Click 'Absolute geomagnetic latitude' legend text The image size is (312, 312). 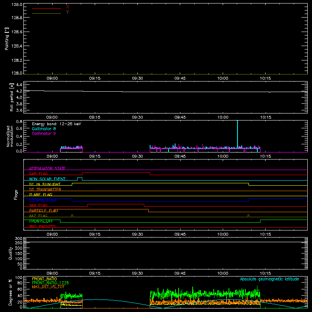click(269, 279)
